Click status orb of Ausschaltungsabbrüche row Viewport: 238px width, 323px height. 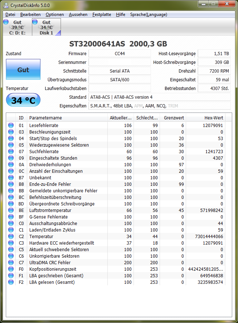[11, 223]
